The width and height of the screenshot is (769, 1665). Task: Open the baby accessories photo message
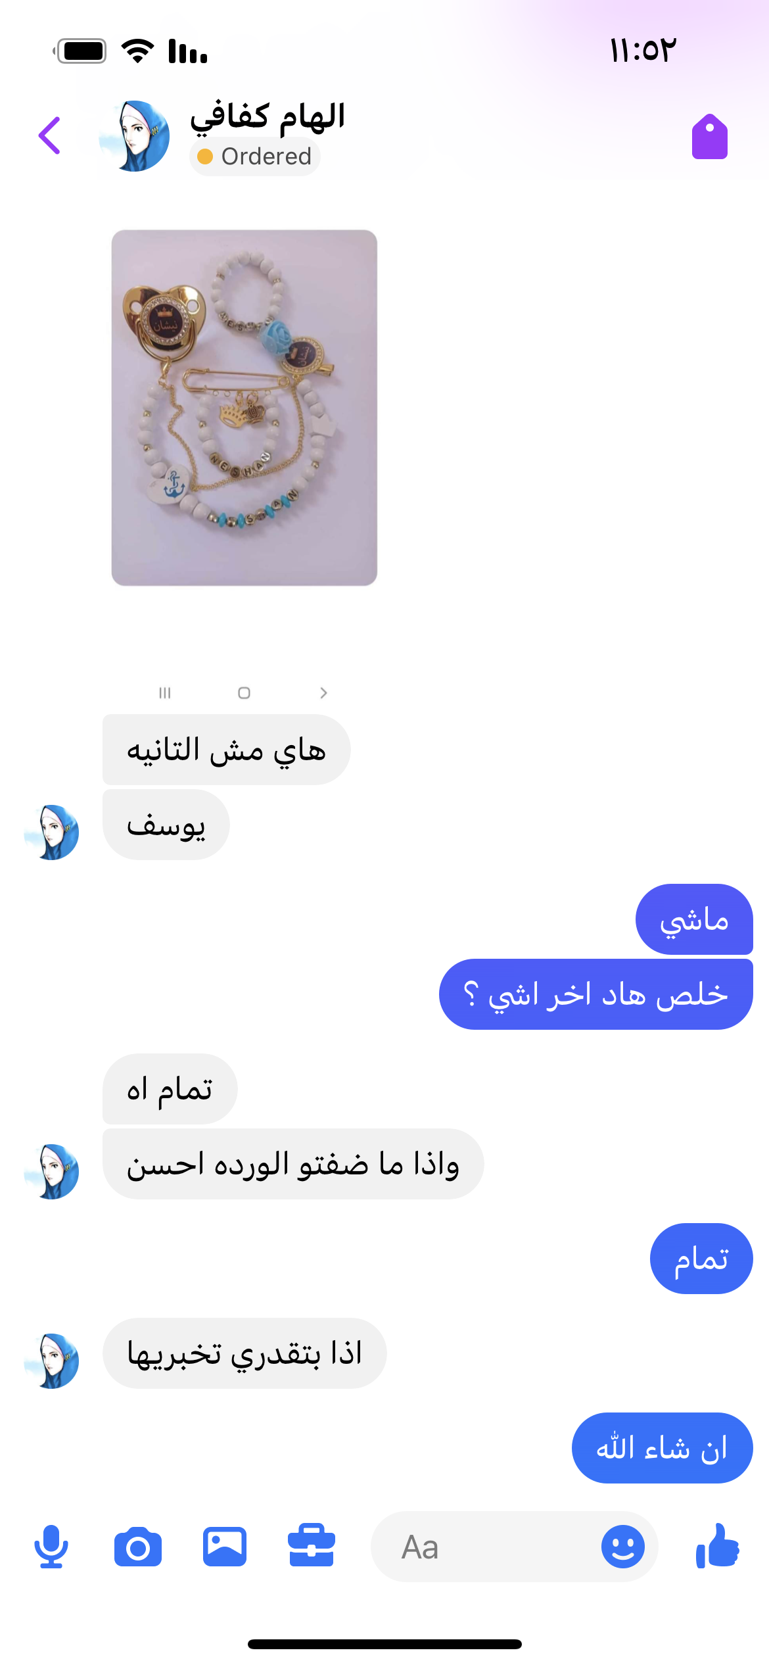(x=245, y=408)
